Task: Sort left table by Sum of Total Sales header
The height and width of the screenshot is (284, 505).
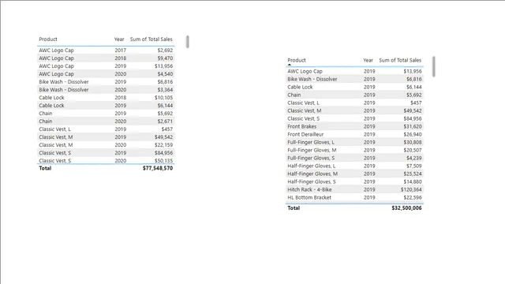Action: (x=151, y=39)
